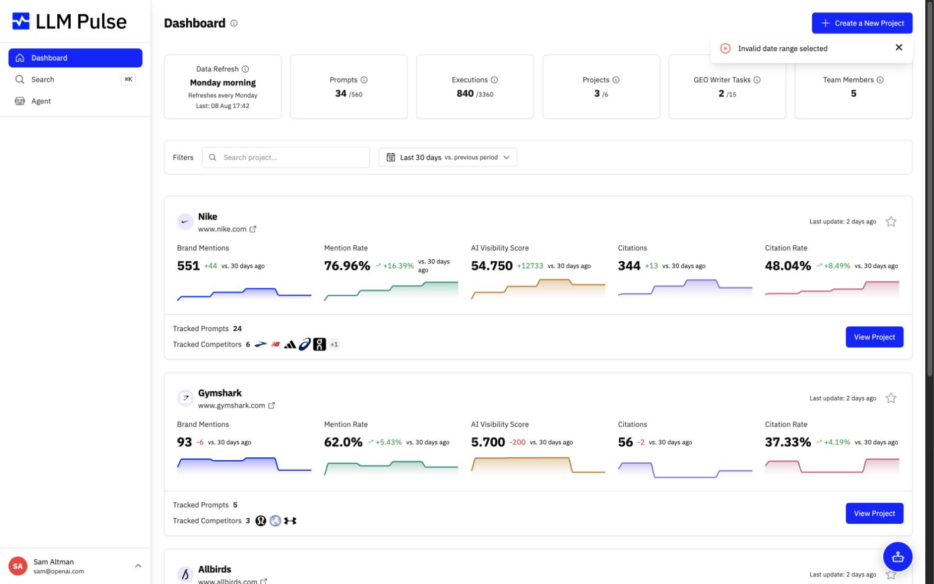The height and width of the screenshot is (584, 934).
Task: Click Nike Tracked Prompts 24 text
Action: coord(207,329)
